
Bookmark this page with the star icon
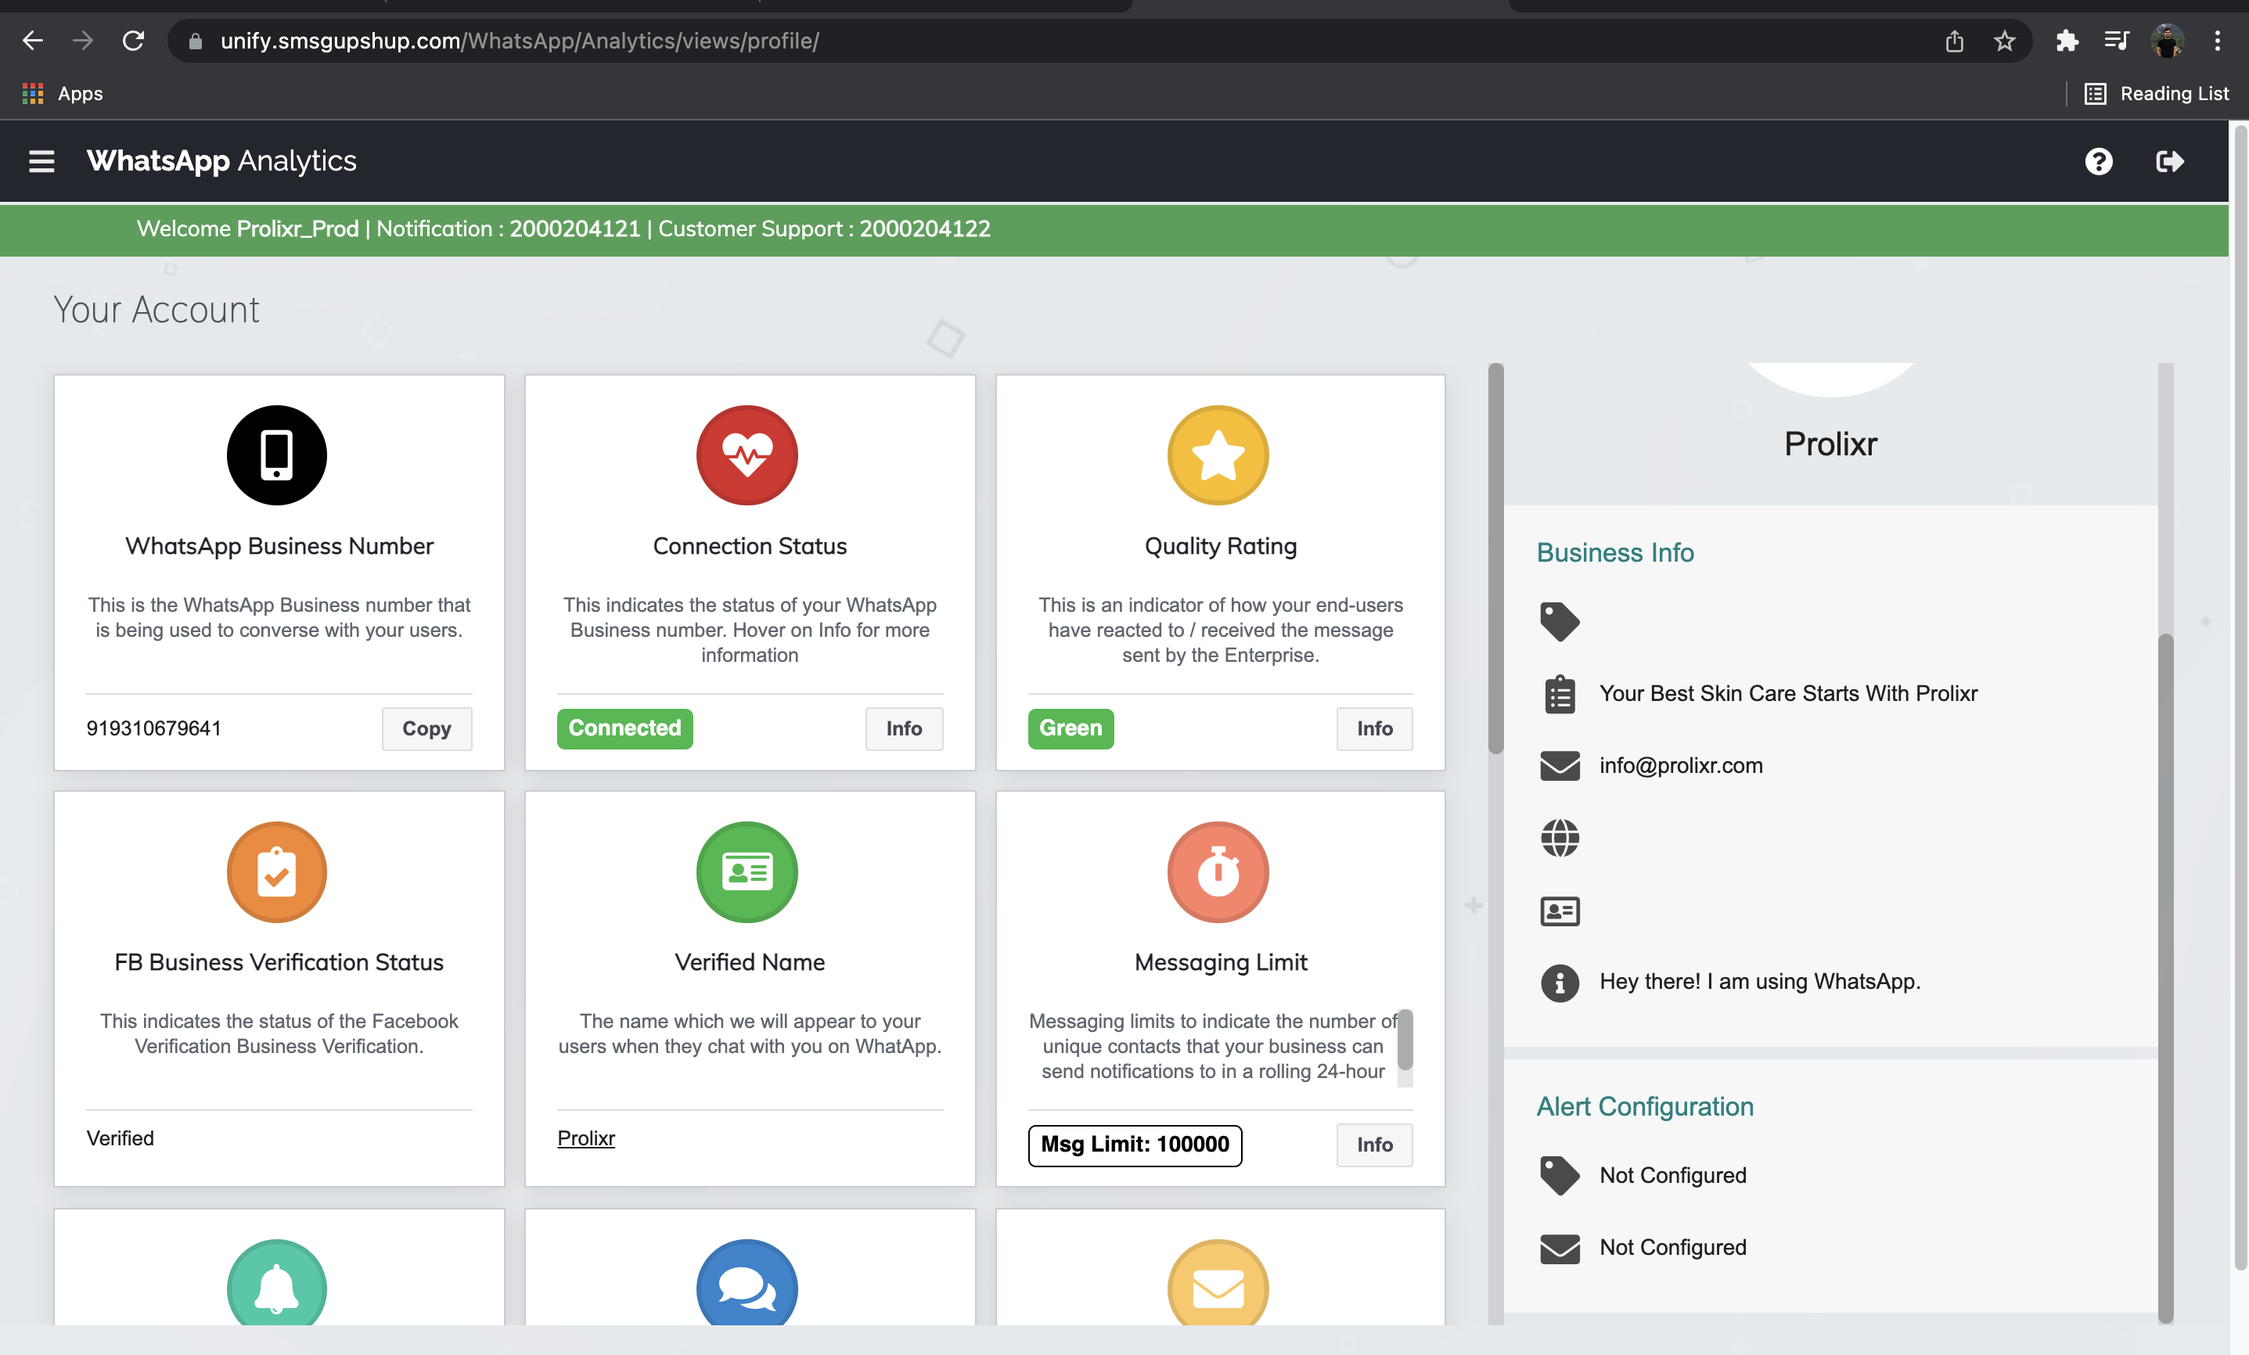2004,41
